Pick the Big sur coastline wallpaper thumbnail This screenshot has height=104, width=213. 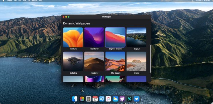[136, 37]
